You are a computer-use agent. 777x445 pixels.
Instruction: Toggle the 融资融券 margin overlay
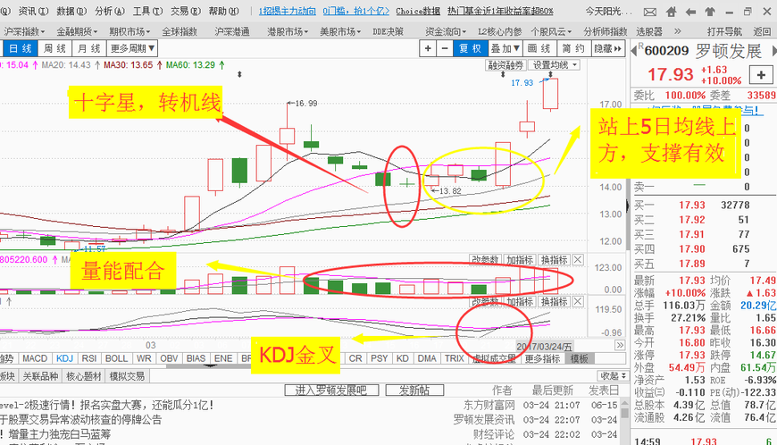[505, 65]
